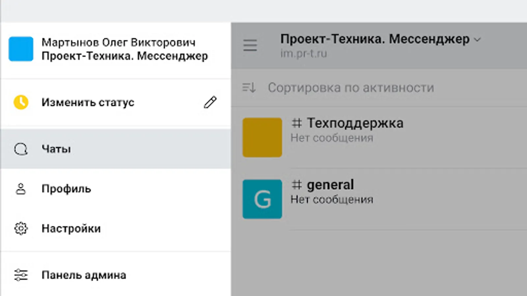This screenshot has width=527, height=296.
Task: Click Изменить статус label
Action: (x=88, y=102)
